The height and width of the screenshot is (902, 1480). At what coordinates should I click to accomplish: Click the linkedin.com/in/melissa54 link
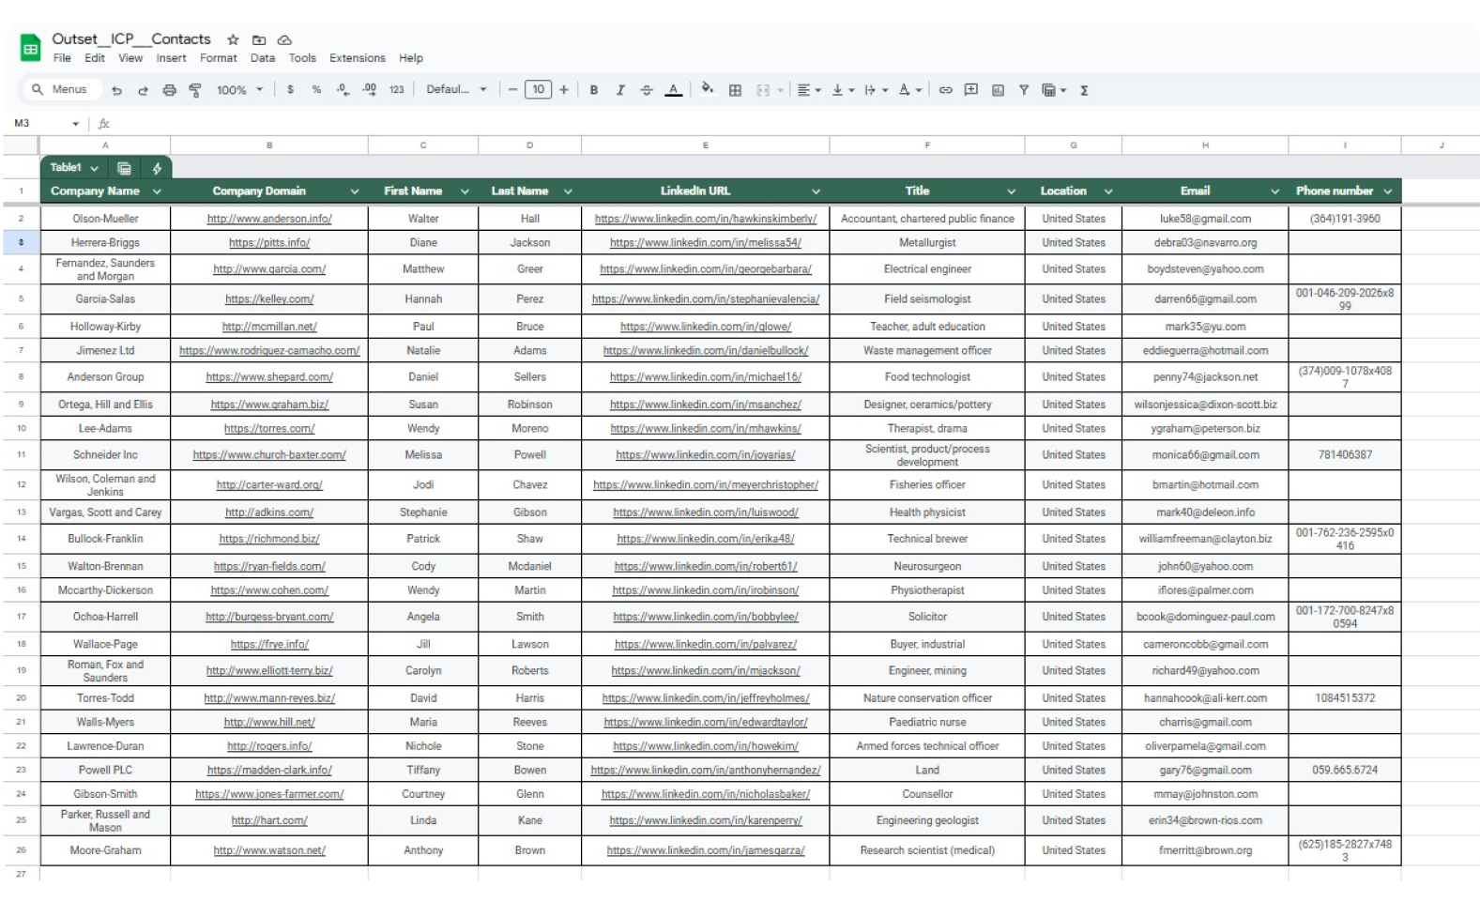click(705, 242)
